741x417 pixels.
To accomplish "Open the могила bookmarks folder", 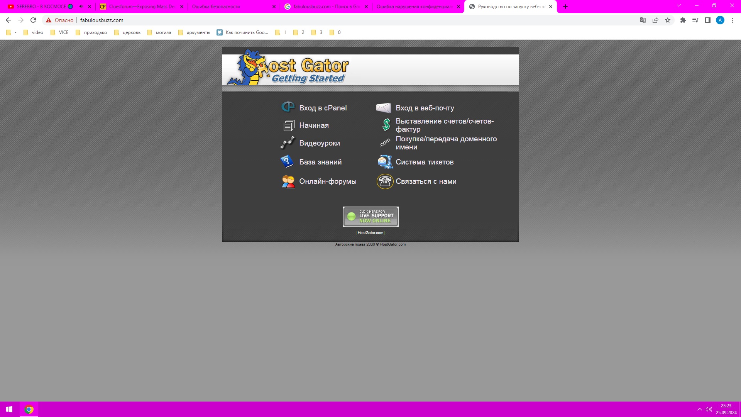I will (159, 32).
